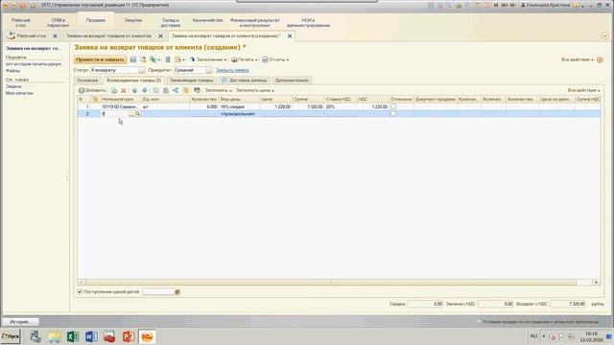Click the 1C application taskbar icon
This screenshot has height=345, width=614.
pos(147,336)
